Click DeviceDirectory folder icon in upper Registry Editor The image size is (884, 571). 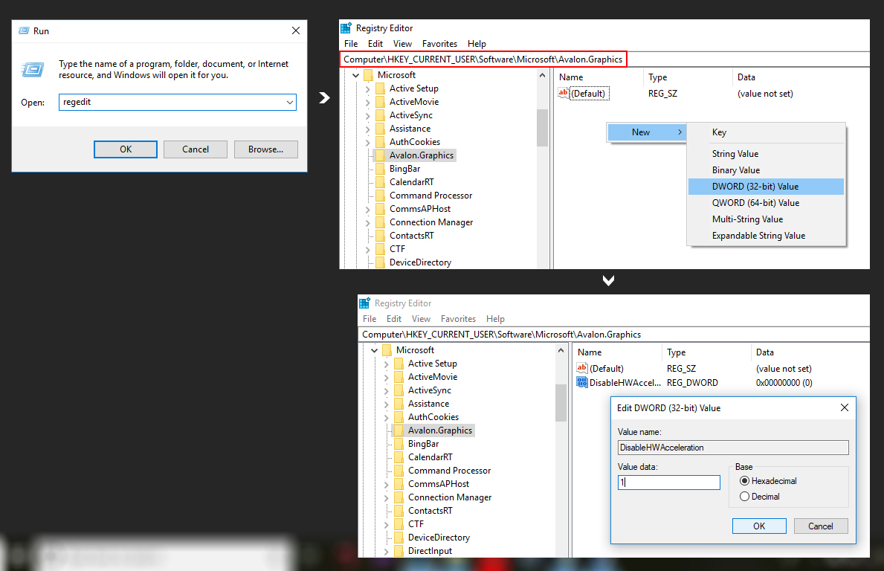click(380, 262)
